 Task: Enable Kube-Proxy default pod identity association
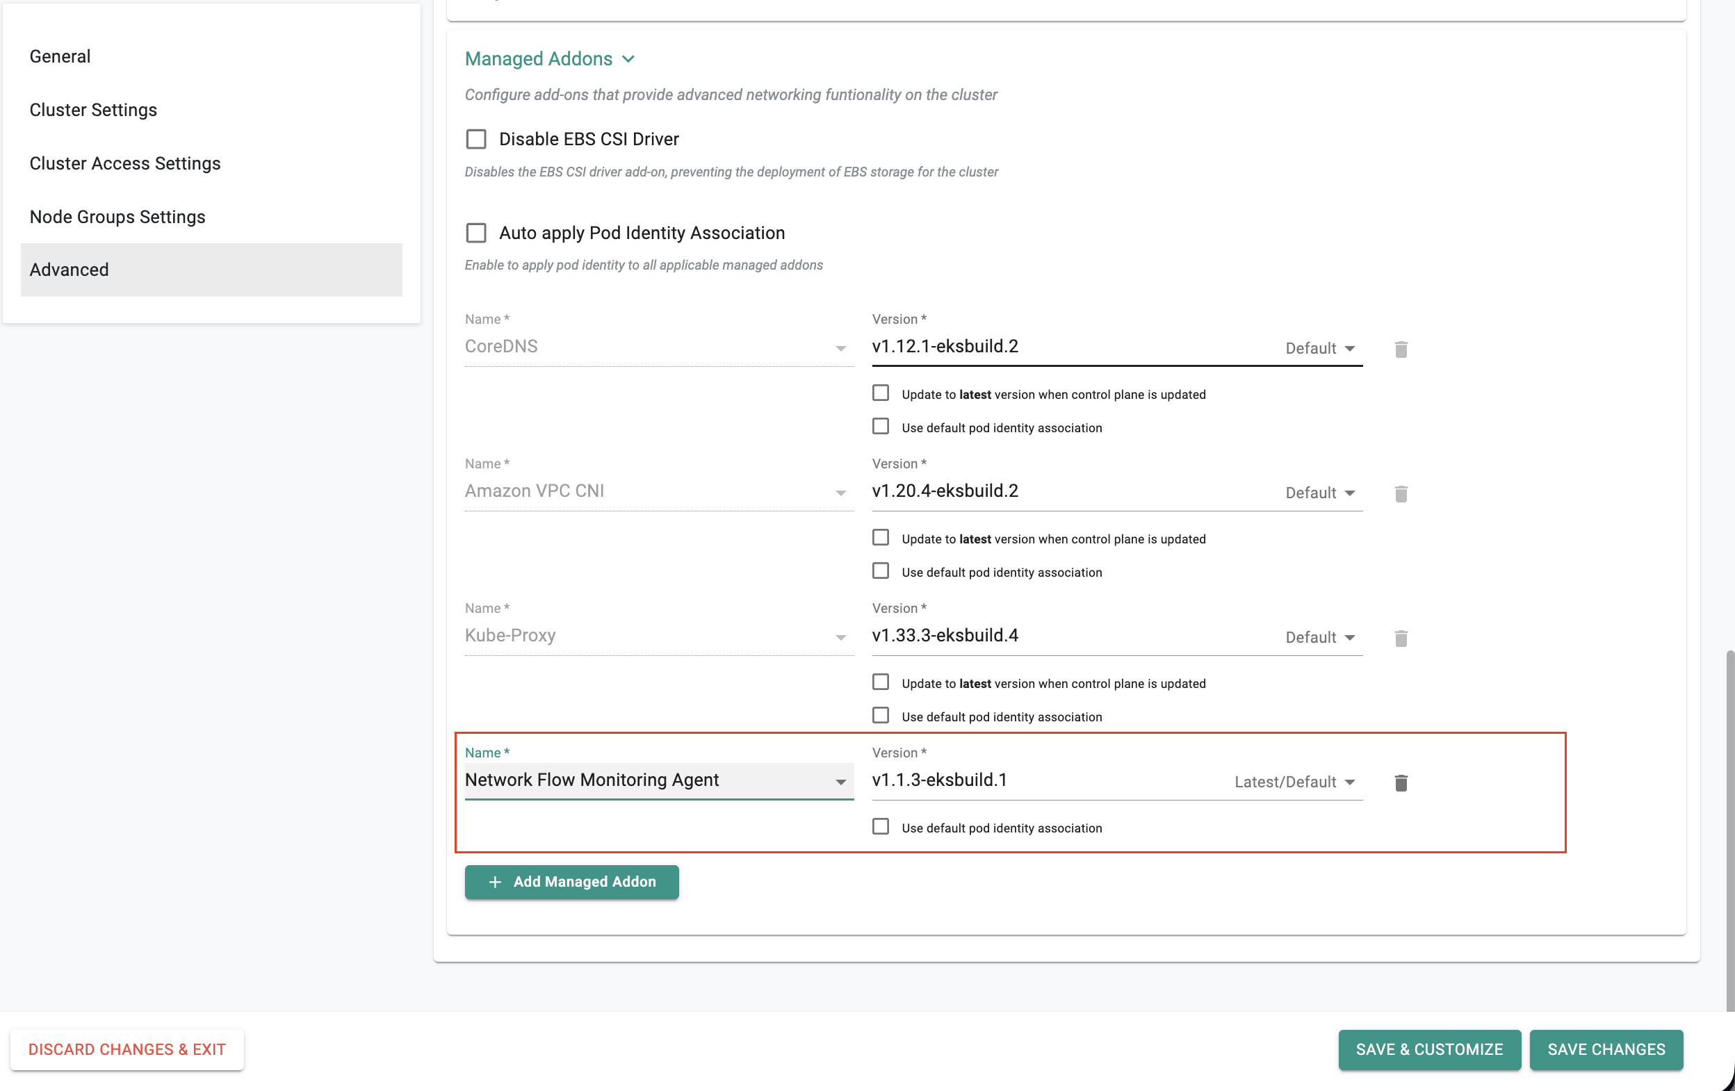pyautogui.click(x=881, y=716)
